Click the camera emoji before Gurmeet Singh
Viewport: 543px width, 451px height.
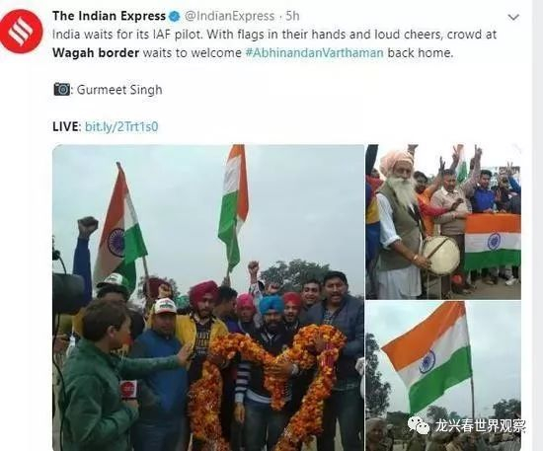pos(62,89)
